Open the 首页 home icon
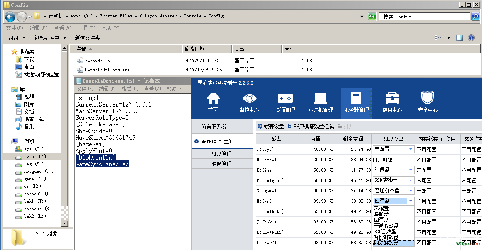482x250 pixels. (213, 102)
